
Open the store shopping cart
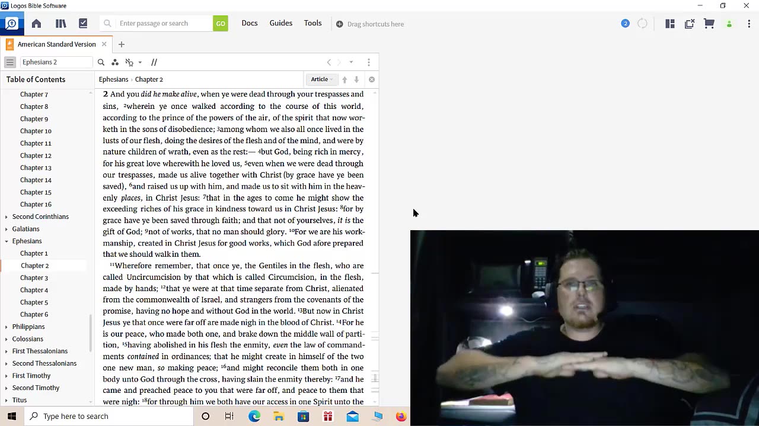pyautogui.click(x=709, y=24)
